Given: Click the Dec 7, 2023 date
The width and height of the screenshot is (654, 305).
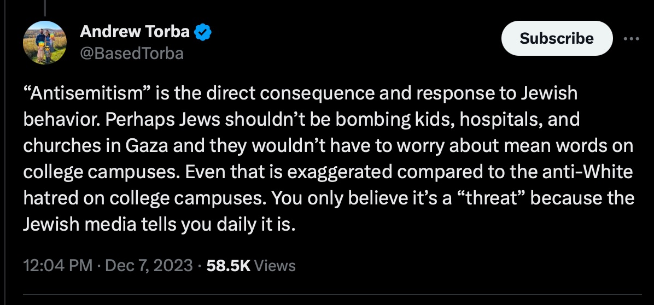Looking at the screenshot, I should click(x=149, y=266).
